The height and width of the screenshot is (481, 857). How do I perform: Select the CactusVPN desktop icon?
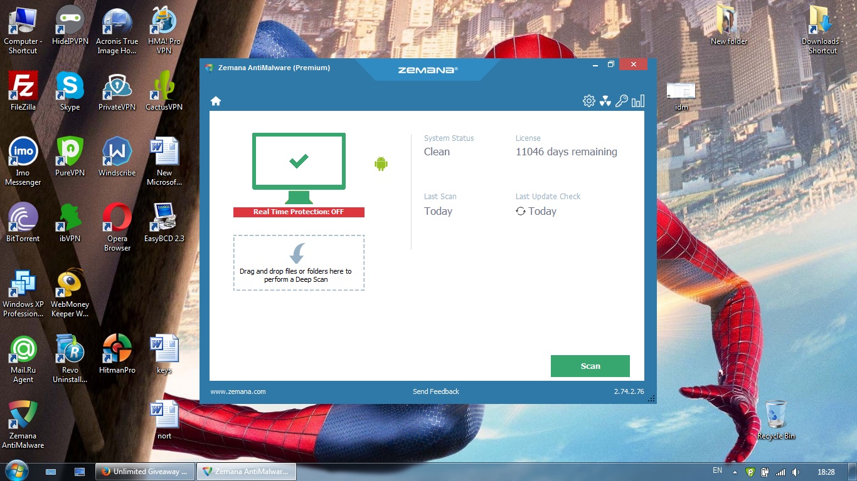pyautogui.click(x=164, y=91)
